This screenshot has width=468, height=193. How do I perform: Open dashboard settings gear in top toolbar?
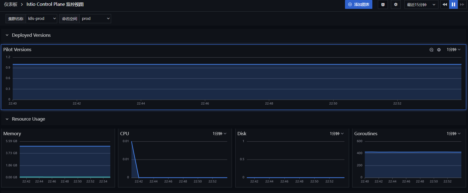click(x=396, y=4)
